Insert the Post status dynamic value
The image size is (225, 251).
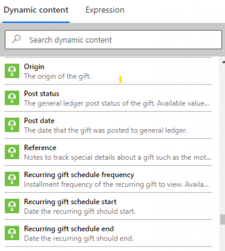click(108, 98)
